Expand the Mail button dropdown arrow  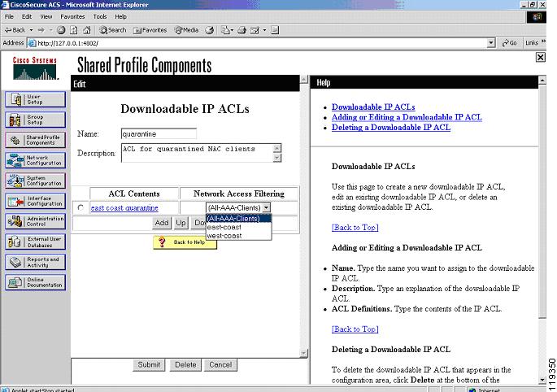[232, 30]
